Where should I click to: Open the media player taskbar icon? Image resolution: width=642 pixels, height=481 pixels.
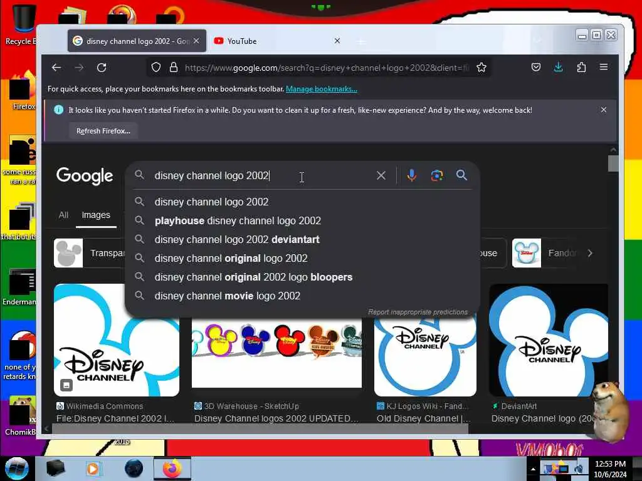click(93, 468)
